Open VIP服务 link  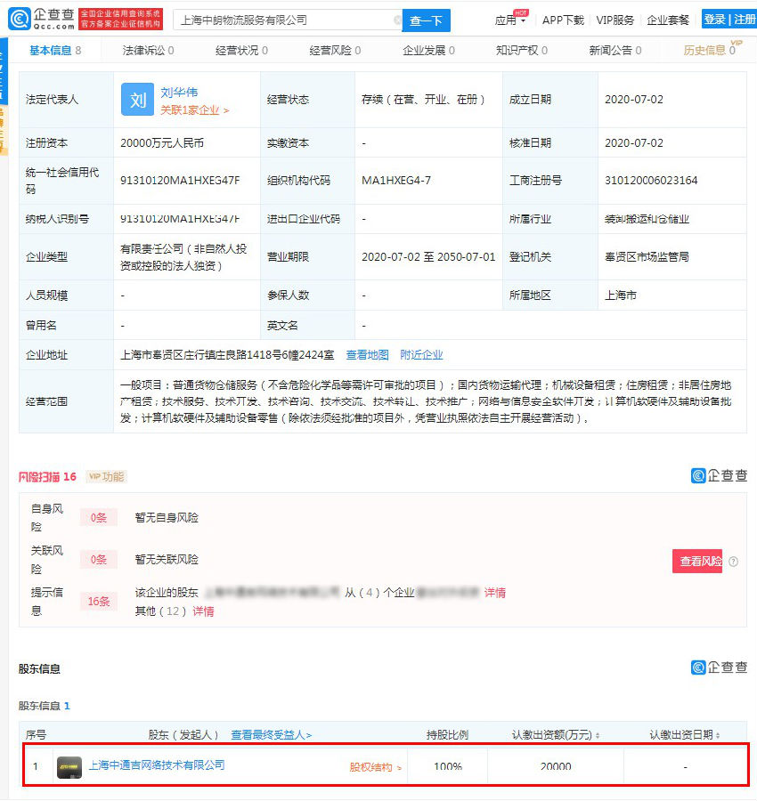tap(615, 20)
